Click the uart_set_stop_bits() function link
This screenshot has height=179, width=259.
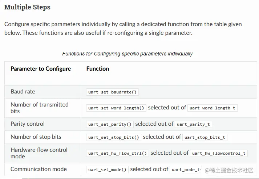(114, 137)
